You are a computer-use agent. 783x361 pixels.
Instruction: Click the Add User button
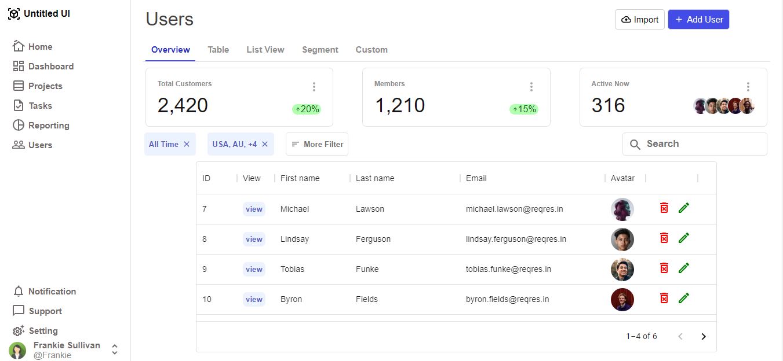pos(698,20)
